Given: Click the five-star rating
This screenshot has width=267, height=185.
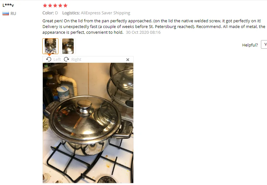Looking at the screenshot, I should 55,6.
